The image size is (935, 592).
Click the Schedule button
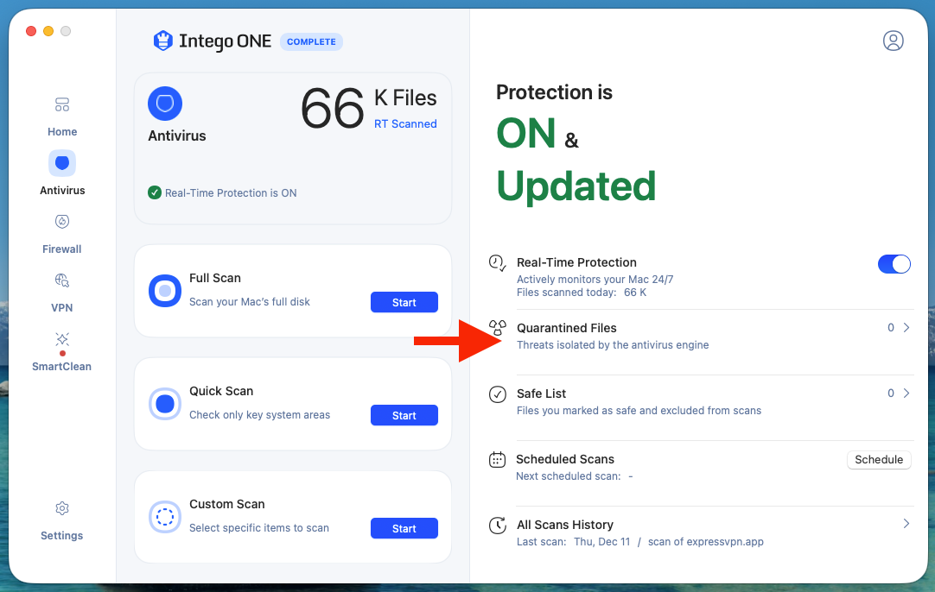point(879,460)
